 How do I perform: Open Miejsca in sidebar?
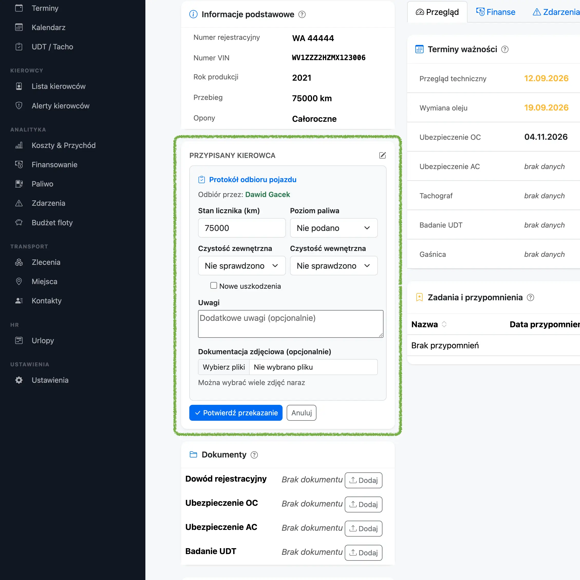(44, 281)
